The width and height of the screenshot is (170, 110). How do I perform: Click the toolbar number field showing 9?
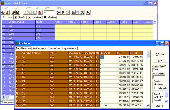point(49,12)
